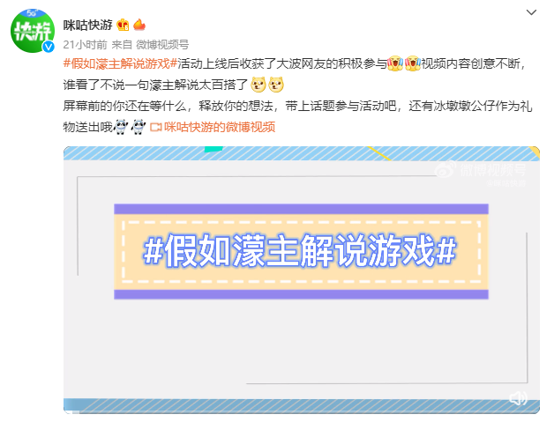Click the flame badge beside the username

139,25
